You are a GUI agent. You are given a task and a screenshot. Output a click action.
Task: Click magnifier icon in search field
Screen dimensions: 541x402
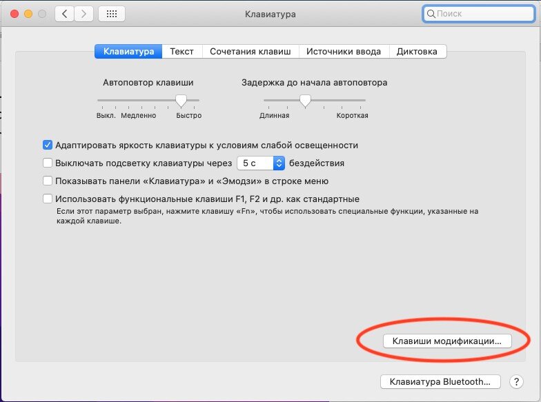431,14
